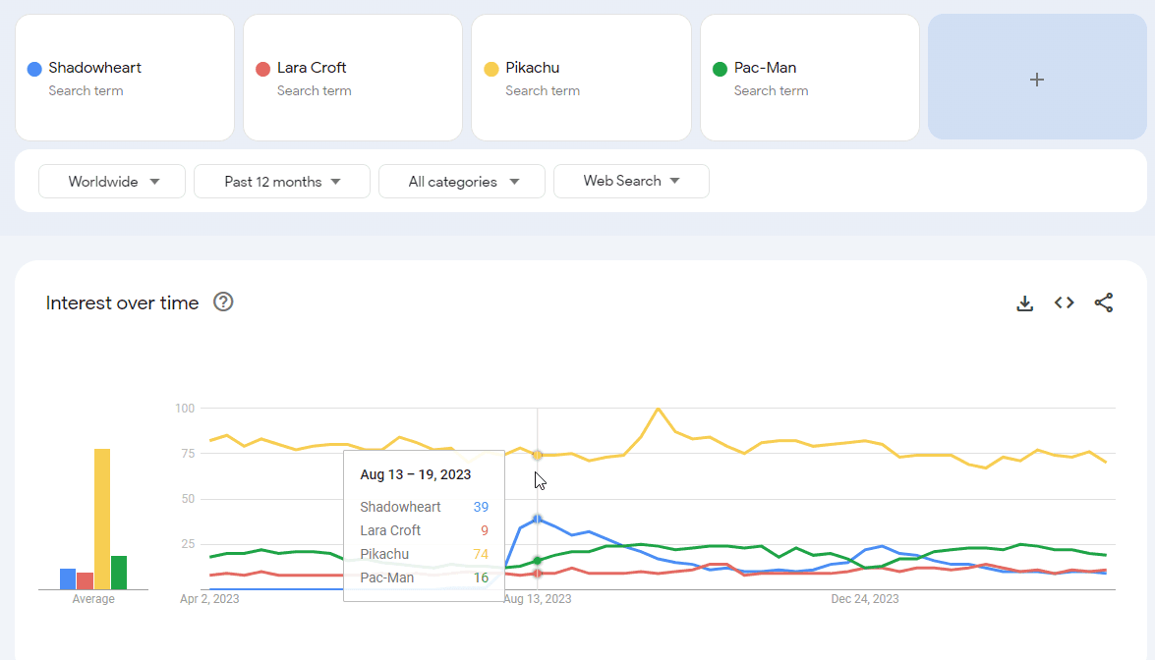Click the Apr 2, 2023 axis label
This screenshot has height=660, width=1155.
tap(210, 599)
